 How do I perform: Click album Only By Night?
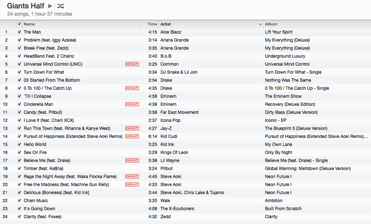[x=279, y=152]
